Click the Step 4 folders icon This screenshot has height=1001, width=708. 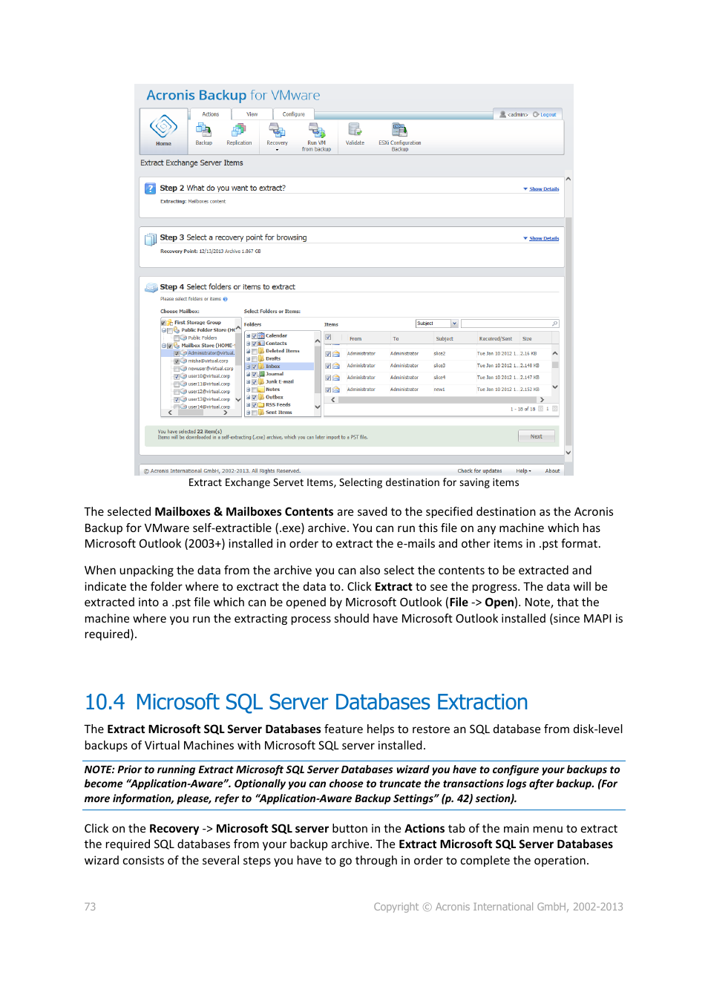(x=151, y=287)
